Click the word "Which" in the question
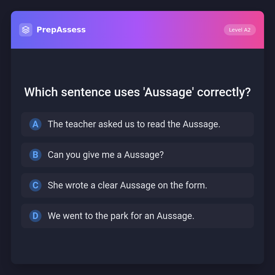 click(41, 92)
